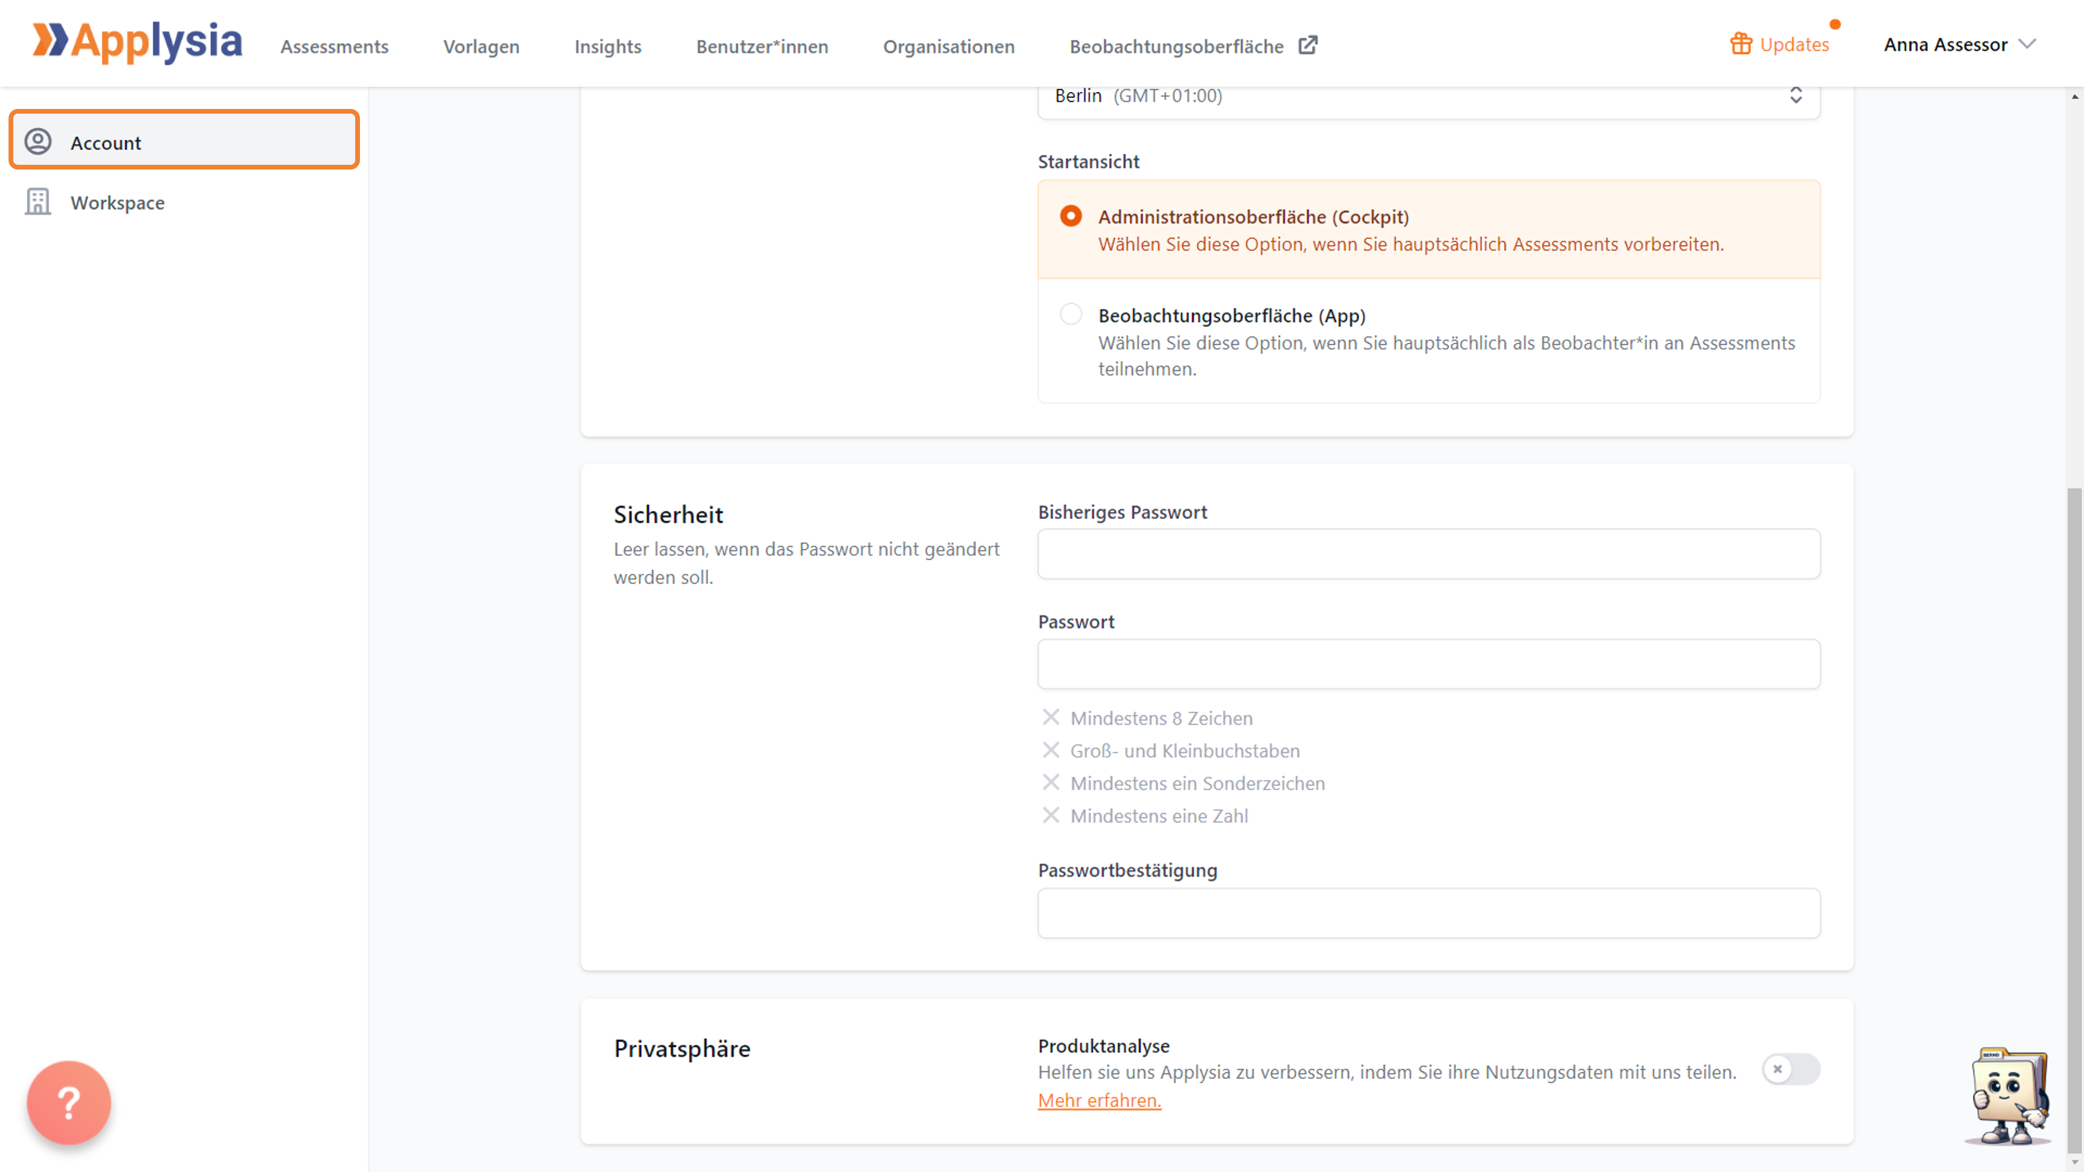Click the Sicherheit section heading
The width and height of the screenshot is (2084, 1172).
(x=668, y=514)
